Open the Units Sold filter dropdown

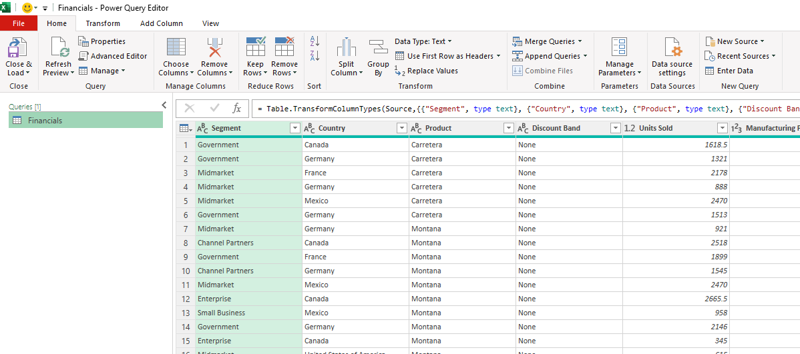tap(722, 129)
